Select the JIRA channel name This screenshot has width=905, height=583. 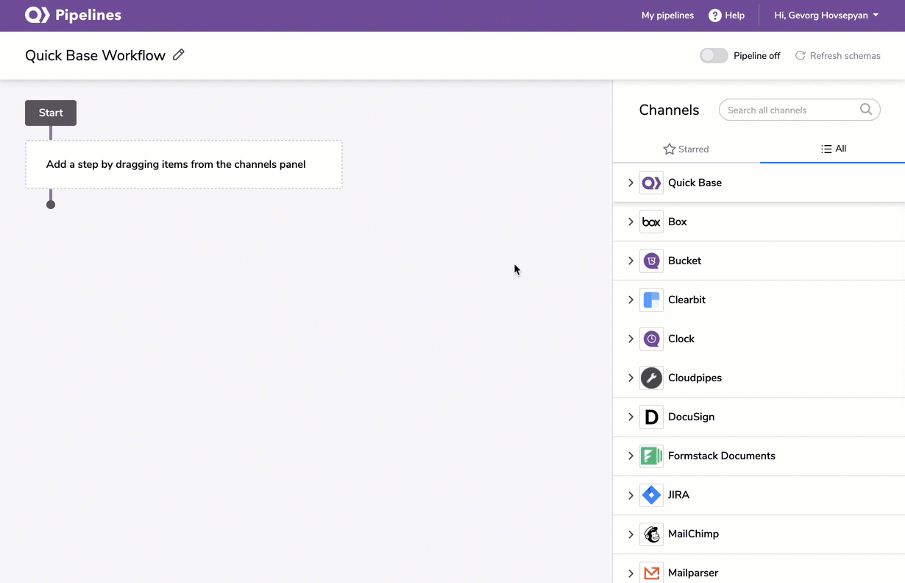[x=678, y=495]
